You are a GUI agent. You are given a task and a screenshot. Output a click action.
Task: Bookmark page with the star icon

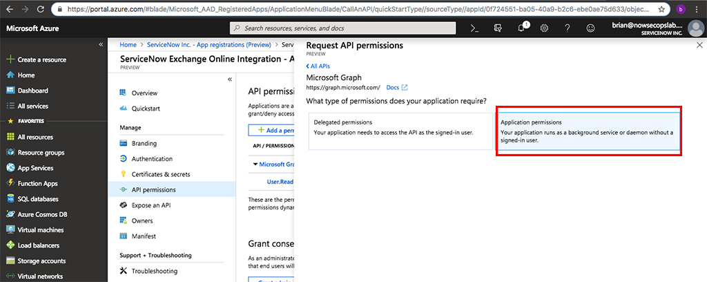[661, 9]
